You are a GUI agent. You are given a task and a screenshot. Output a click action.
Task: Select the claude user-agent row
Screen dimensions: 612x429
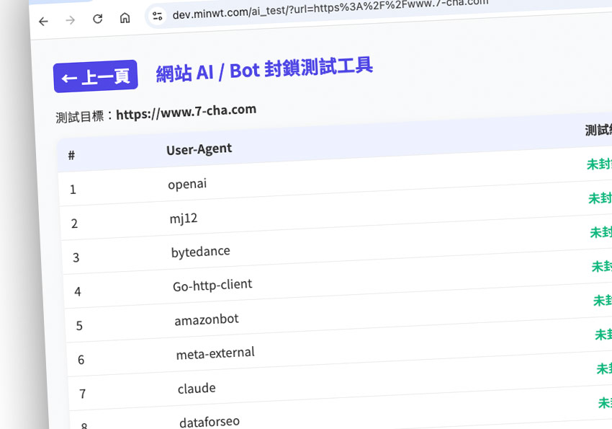pos(197,388)
